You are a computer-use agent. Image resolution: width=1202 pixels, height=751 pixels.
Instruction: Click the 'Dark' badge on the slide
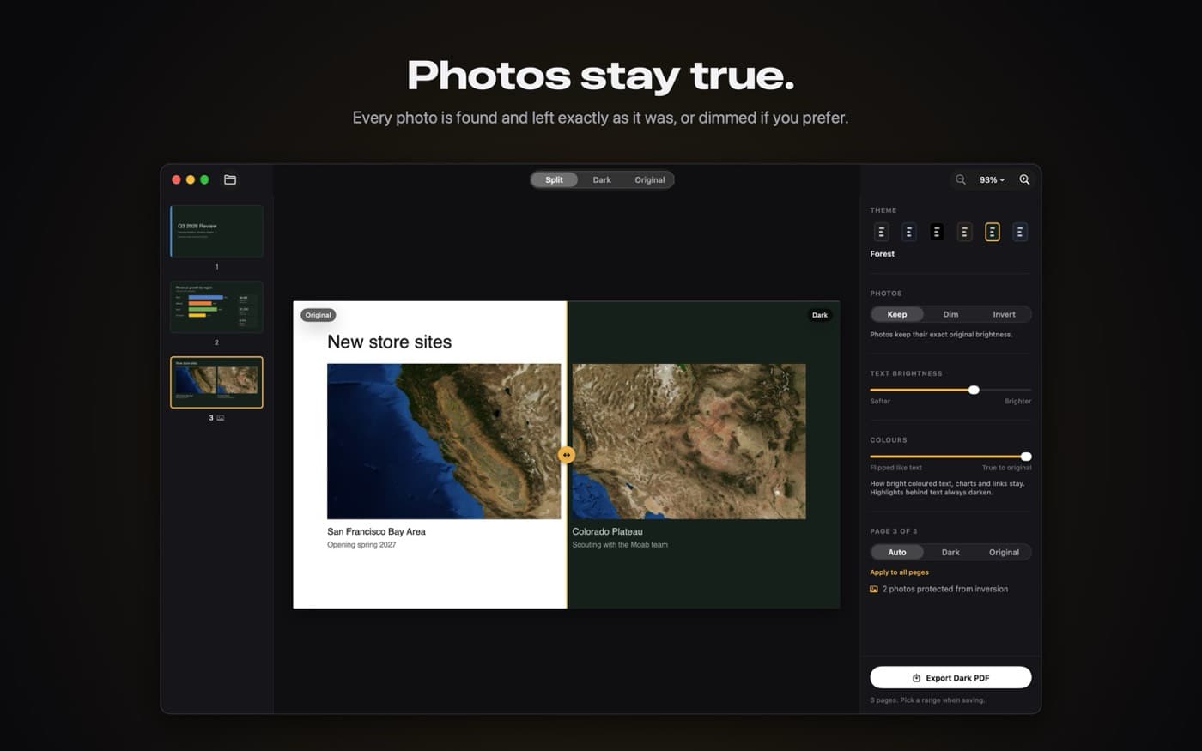click(x=820, y=315)
